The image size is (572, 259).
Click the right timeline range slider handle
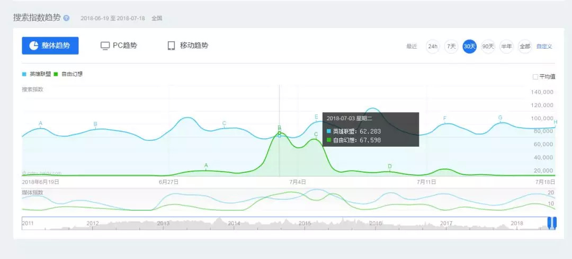click(x=555, y=223)
